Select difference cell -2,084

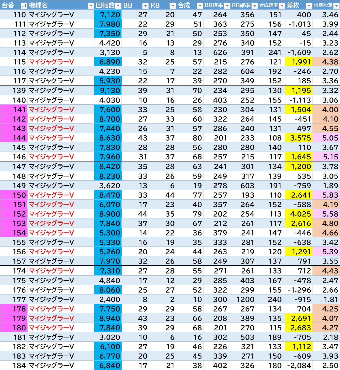point(299,366)
